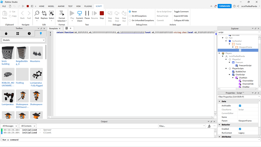Click Go to Script Error
261x147 pixels.
point(164,12)
